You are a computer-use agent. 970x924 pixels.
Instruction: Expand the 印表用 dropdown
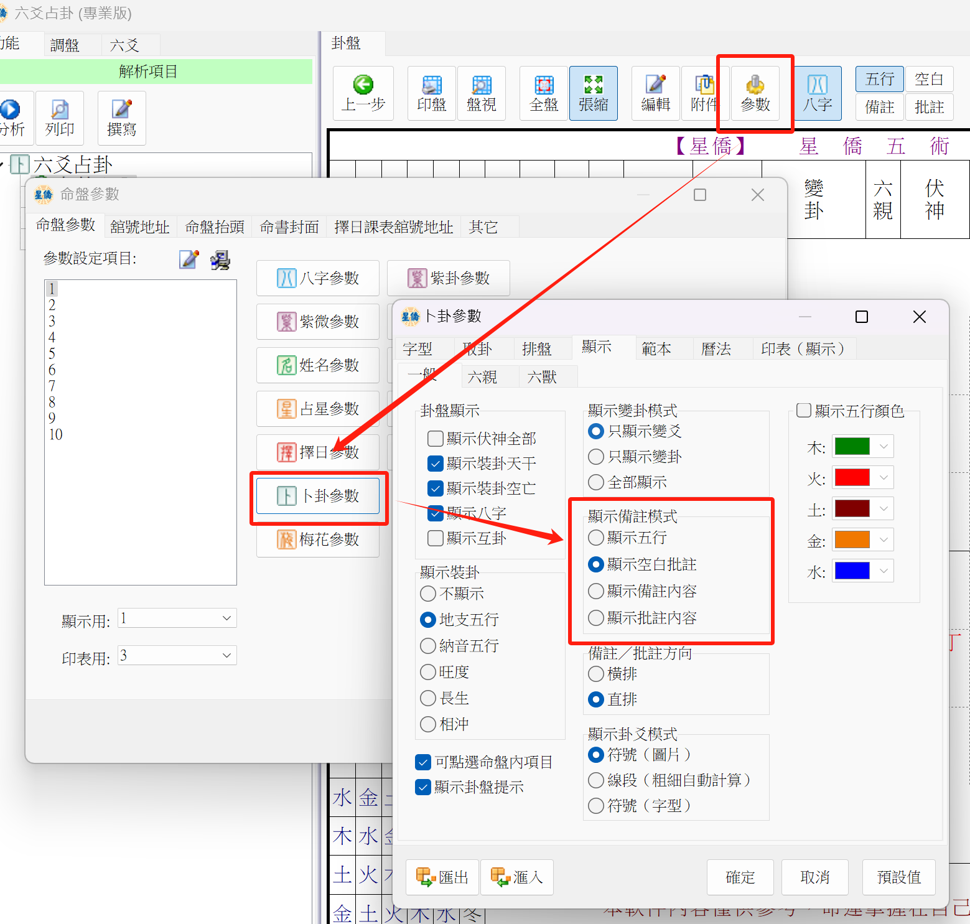click(226, 655)
